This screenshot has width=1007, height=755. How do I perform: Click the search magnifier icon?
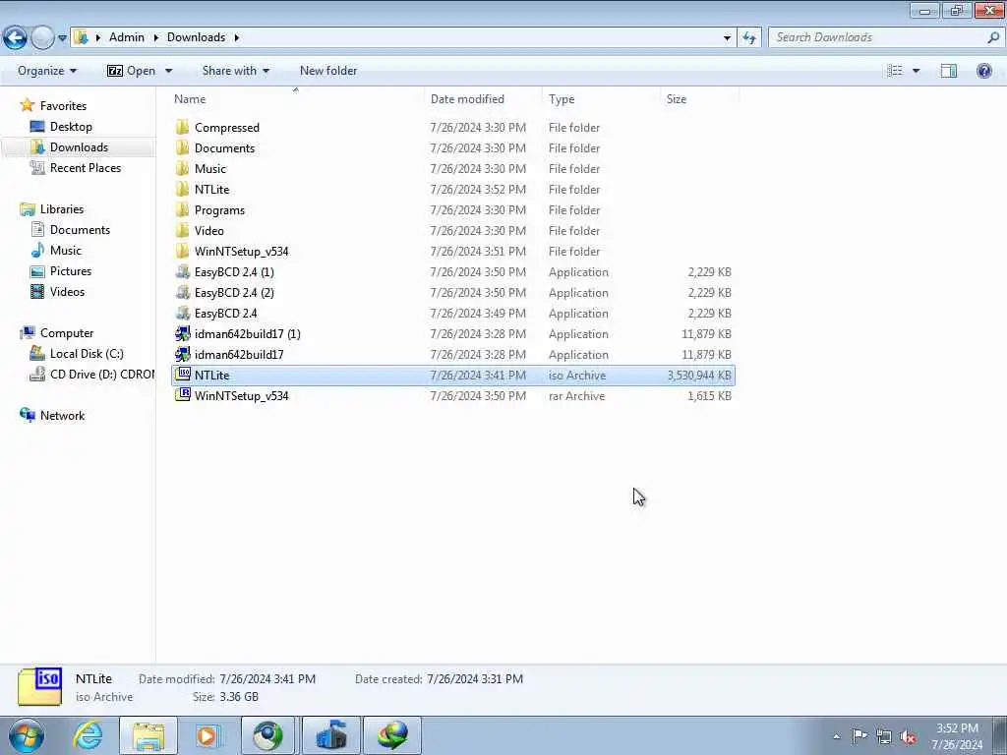point(993,37)
